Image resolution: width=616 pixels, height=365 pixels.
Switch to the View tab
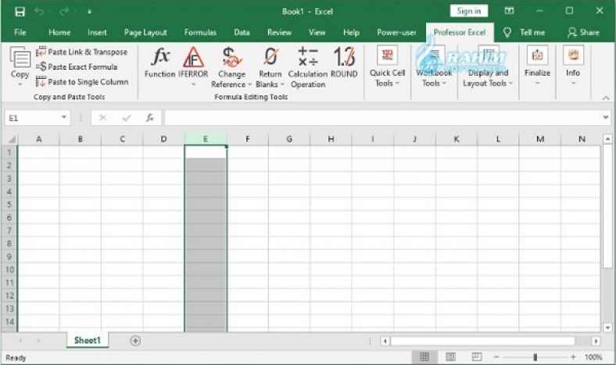coord(317,33)
